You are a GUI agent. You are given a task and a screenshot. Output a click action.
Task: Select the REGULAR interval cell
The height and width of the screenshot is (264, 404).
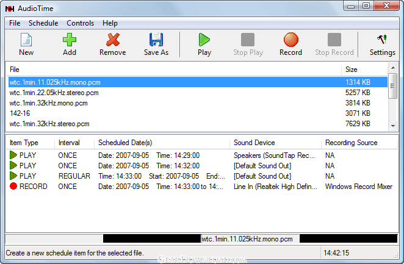click(x=74, y=176)
